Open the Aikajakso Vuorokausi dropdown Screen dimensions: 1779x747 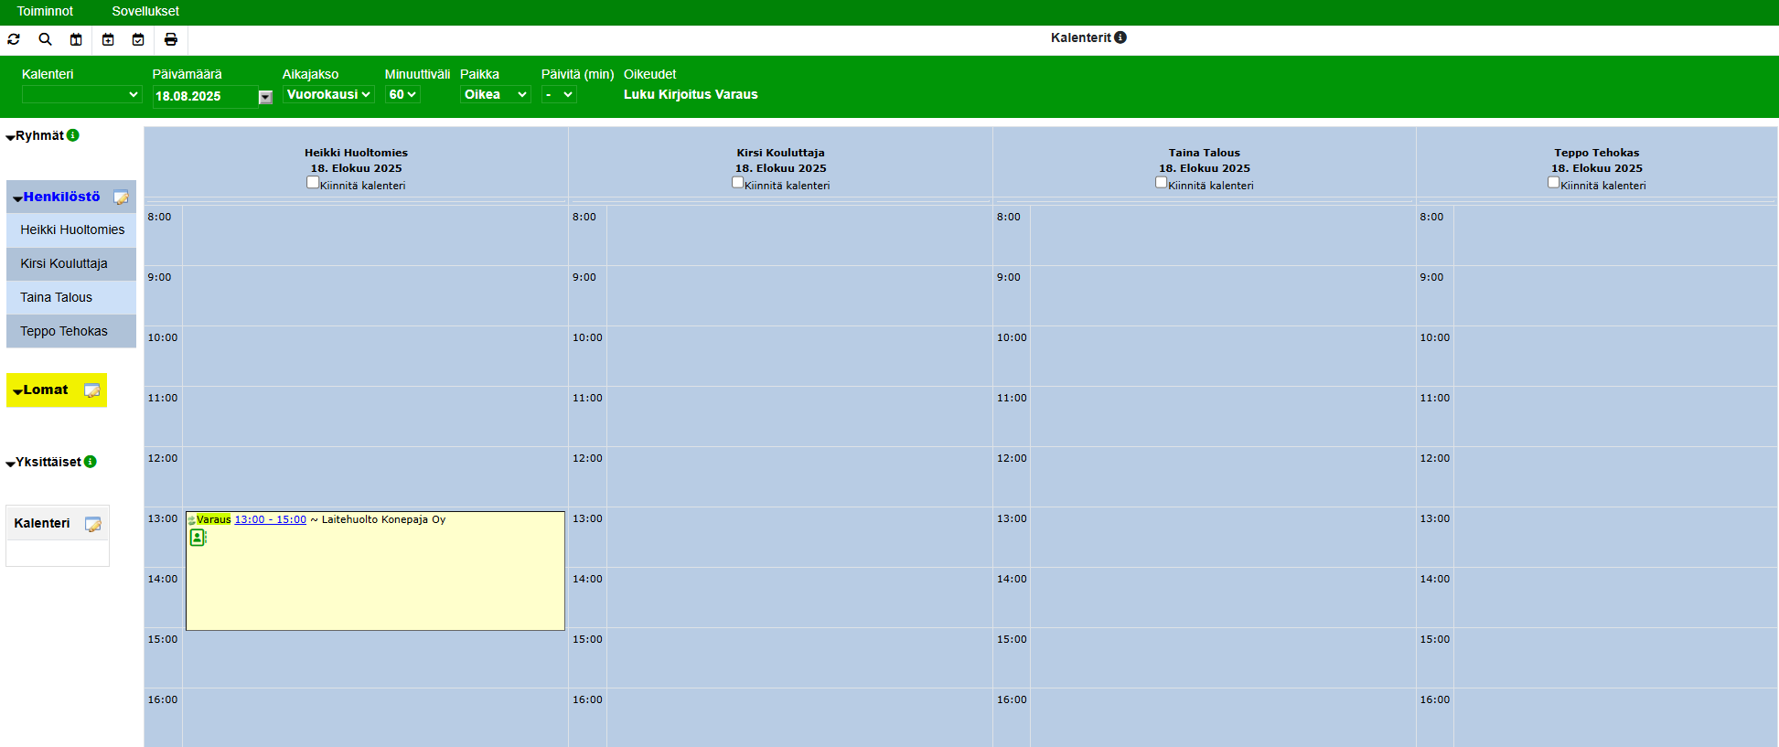click(x=328, y=94)
